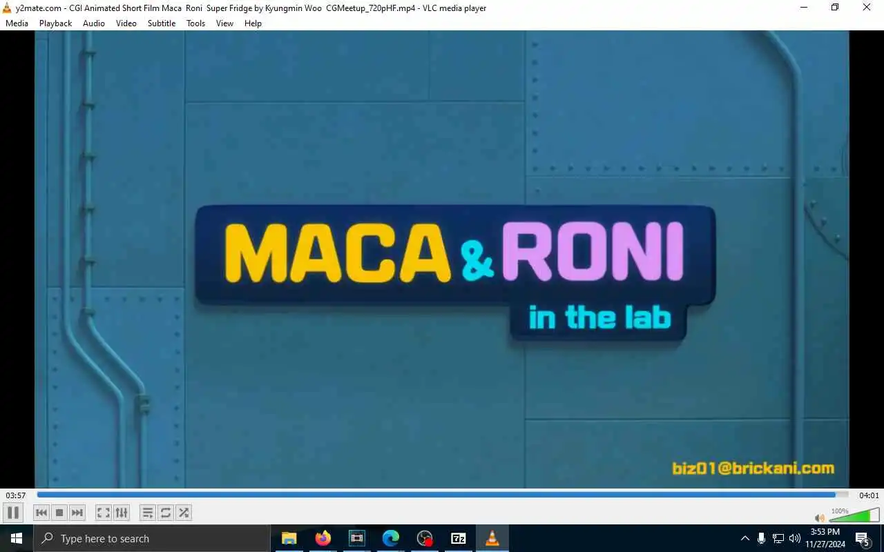Screen dimensions: 884x552
Task: Toggle loop repeat mode
Action: [x=166, y=513]
